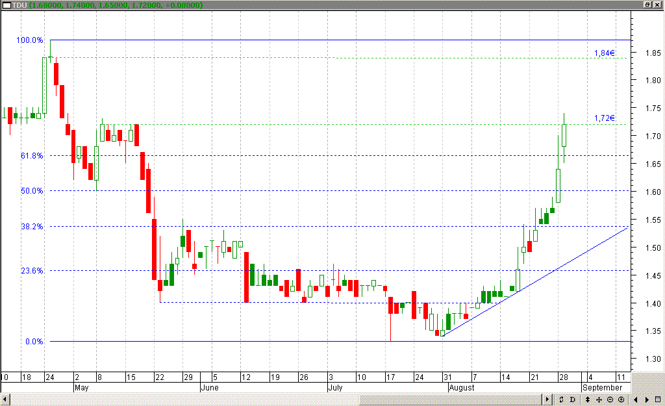Click the June month label

[210, 388]
